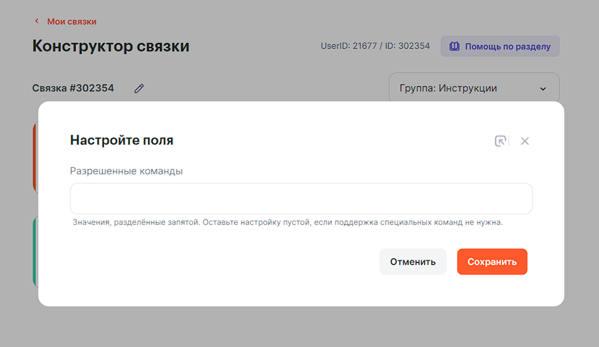Click the pop-out icon in dialog header
This screenshot has width=599, height=347.
click(x=500, y=141)
